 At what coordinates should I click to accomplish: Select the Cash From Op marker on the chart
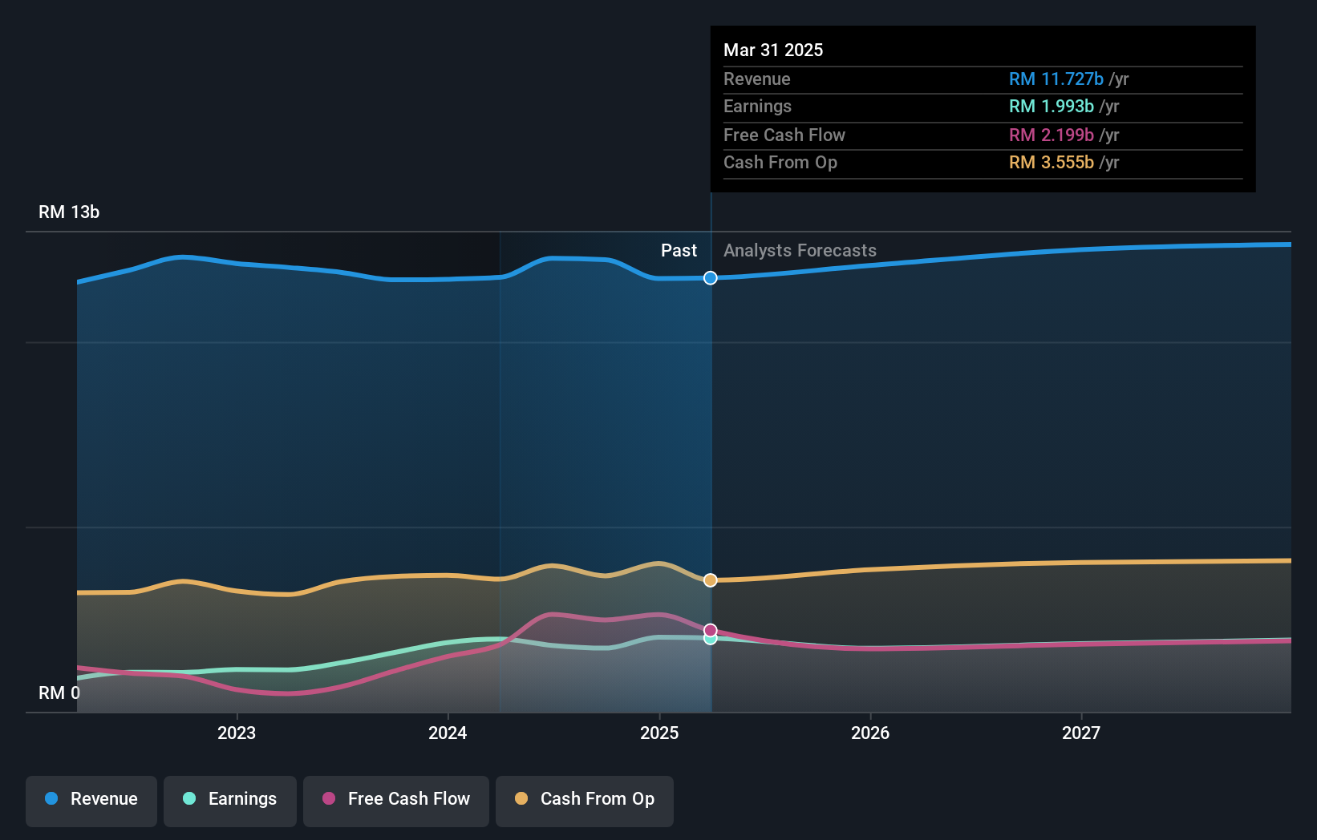(x=710, y=580)
